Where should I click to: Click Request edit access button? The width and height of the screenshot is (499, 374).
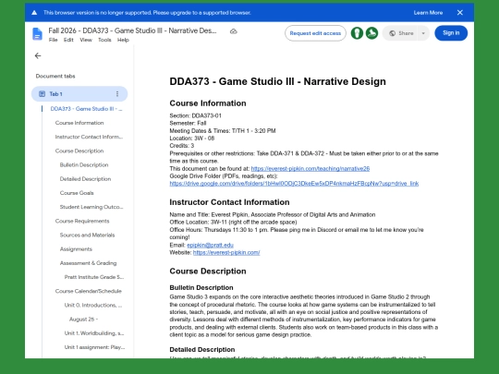tap(315, 33)
